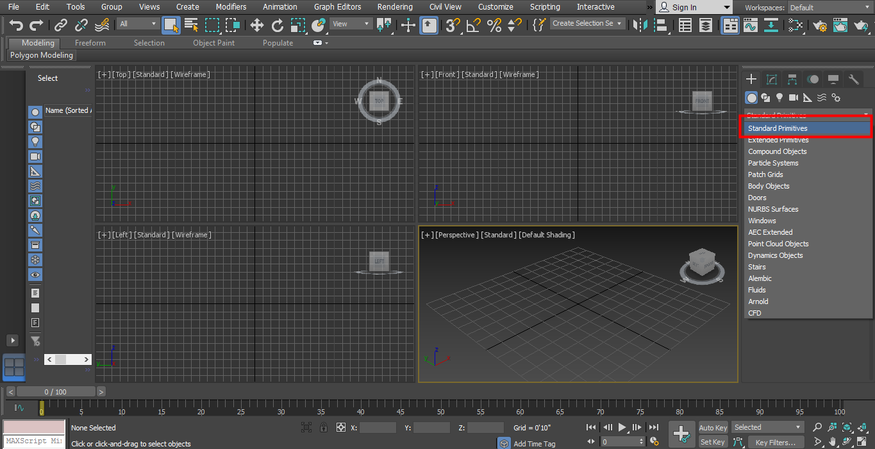The width and height of the screenshot is (875, 449).
Task: Switch to the Modify command panel
Action: 771,78
